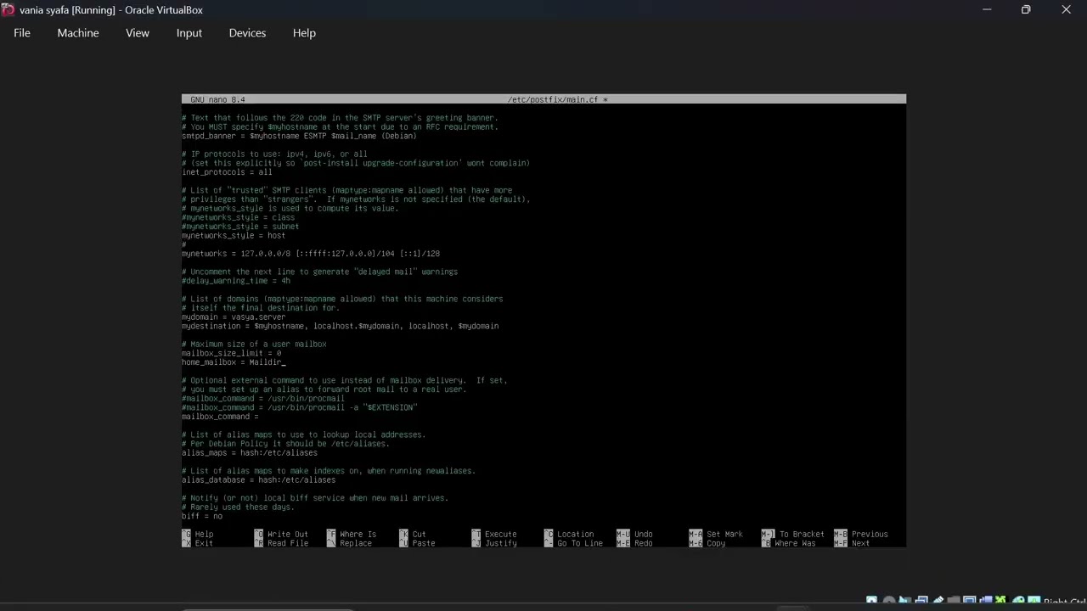Click the 'Execute' shortcut label
Image resolution: width=1087 pixels, height=611 pixels.
pos(501,535)
